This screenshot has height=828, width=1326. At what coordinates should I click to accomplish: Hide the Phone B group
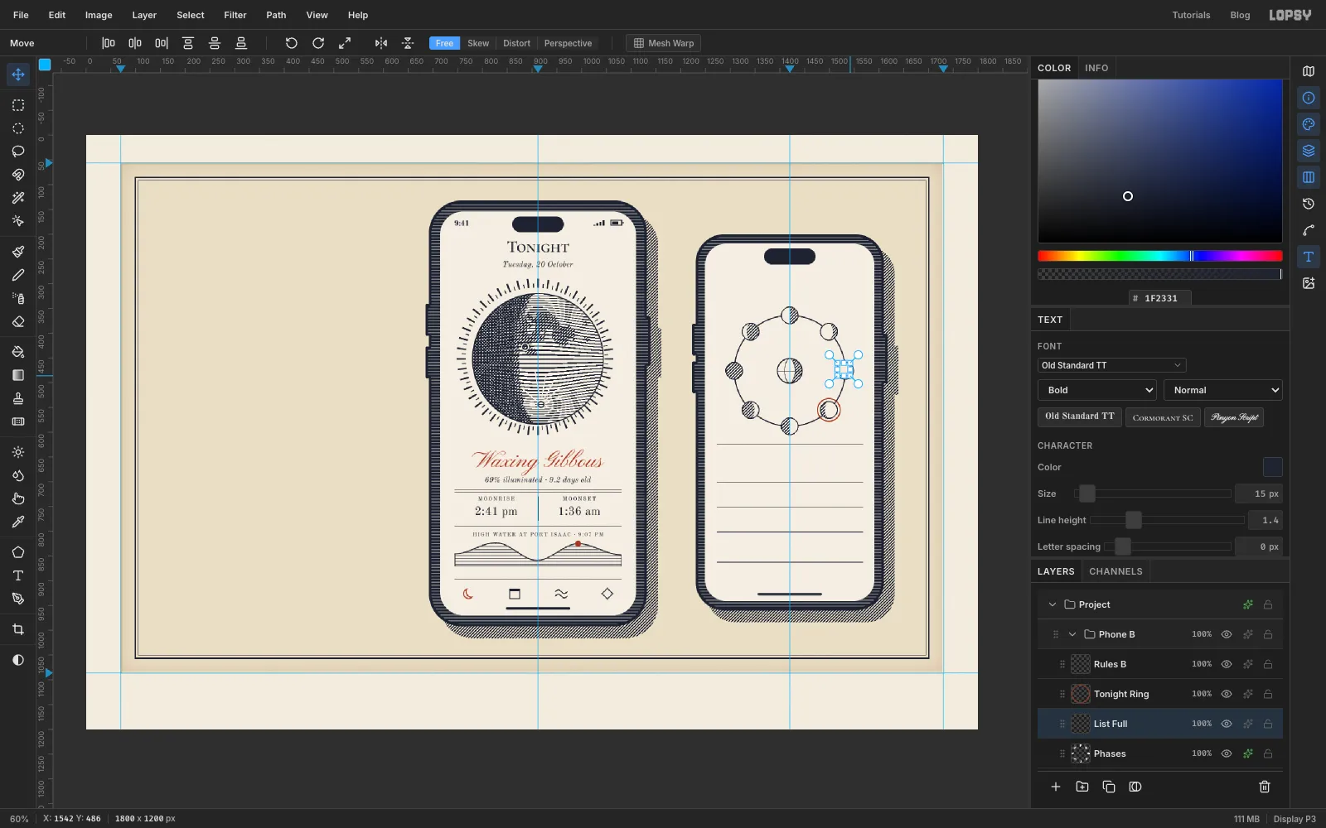(1227, 634)
